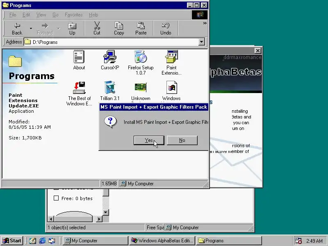Click the 1 object(s) selected status text
Viewport: 328px width, 246px height.
[x=66, y=228]
